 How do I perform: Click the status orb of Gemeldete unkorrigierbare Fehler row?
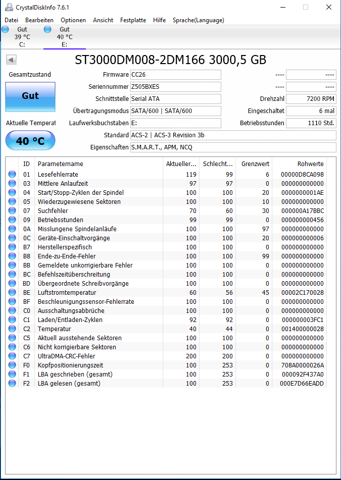[x=12, y=265]
